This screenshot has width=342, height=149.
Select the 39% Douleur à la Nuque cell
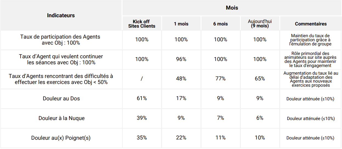pos(142,118)
